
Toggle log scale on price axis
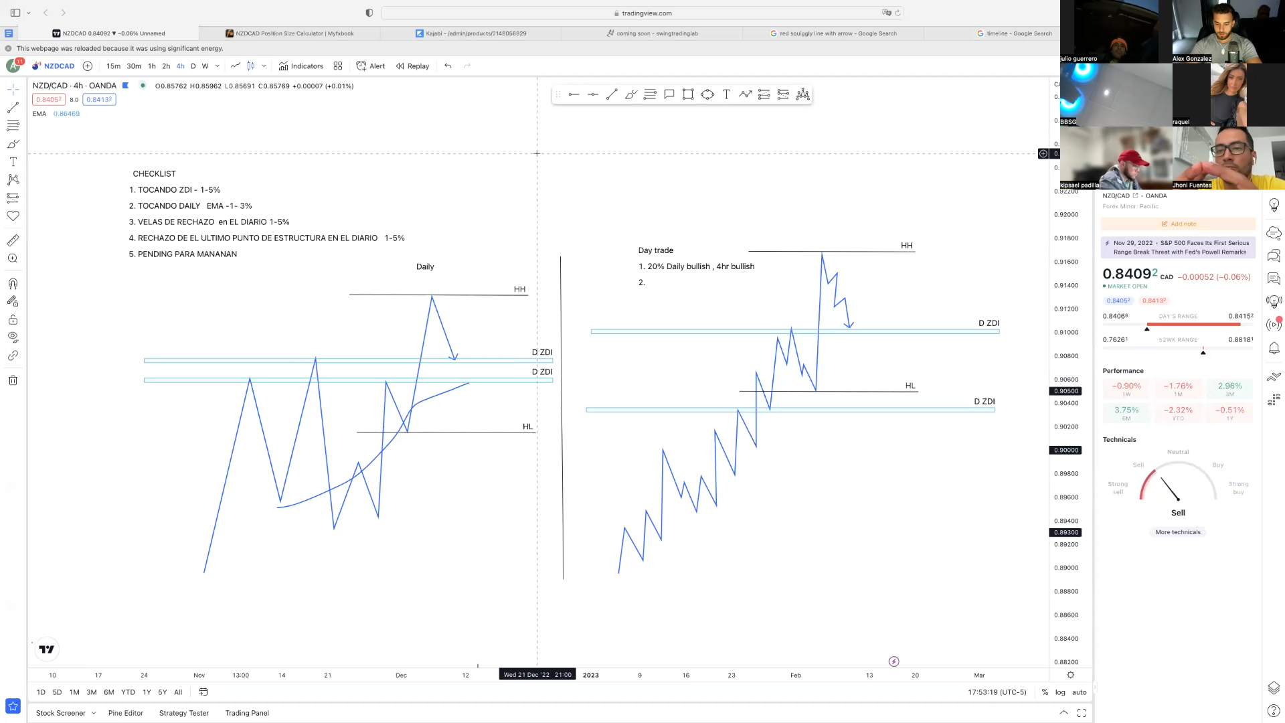coord(1060,692)
